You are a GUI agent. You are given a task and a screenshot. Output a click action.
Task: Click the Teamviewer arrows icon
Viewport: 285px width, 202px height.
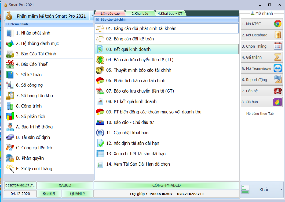tap(278, 68)
